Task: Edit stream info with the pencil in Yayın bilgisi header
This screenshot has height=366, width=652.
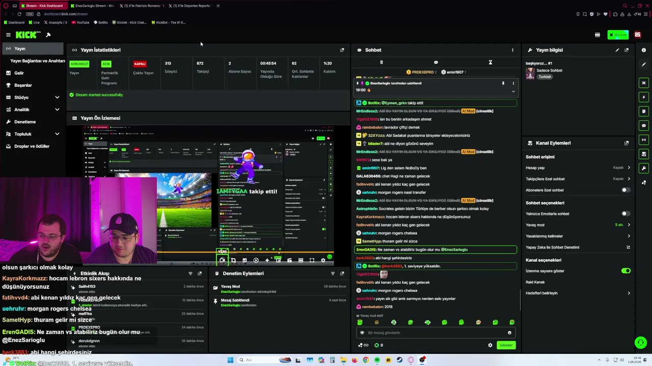Action: tap(617, 50)
